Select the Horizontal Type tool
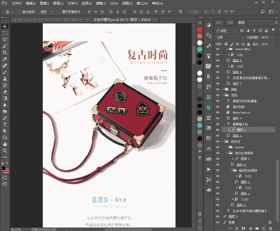Screen dimensions: 280x231 (5, 124)
